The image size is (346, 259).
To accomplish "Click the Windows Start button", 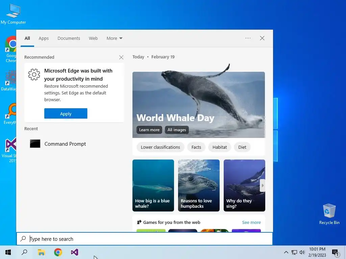I will (x=8, y=252).
